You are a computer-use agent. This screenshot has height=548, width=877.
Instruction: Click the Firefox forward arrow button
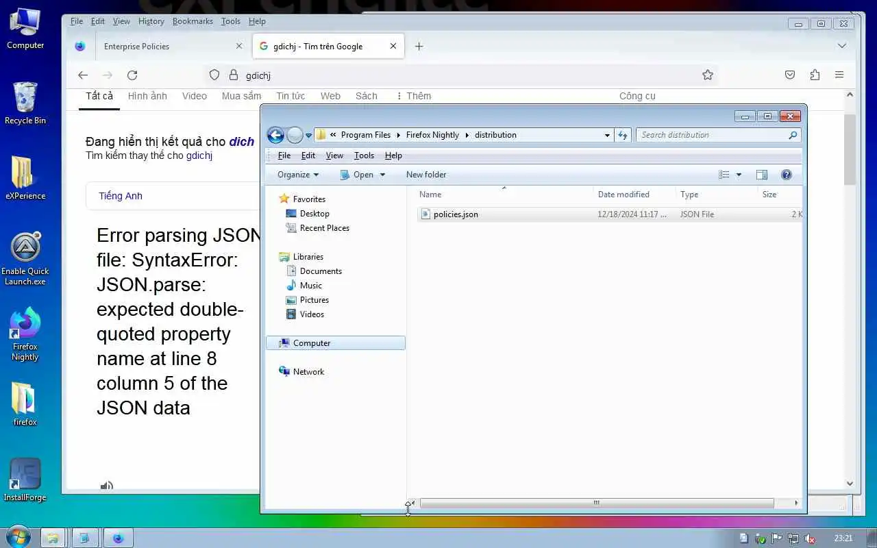[108, 75]
